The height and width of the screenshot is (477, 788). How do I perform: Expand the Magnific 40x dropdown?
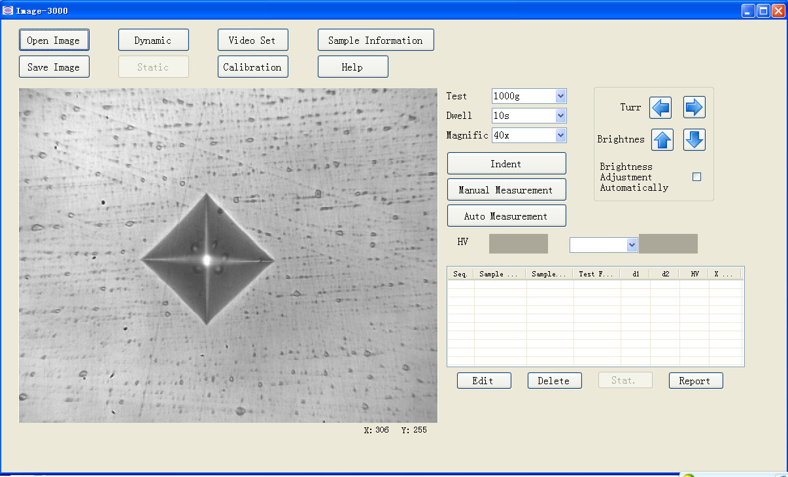(560, 135)
